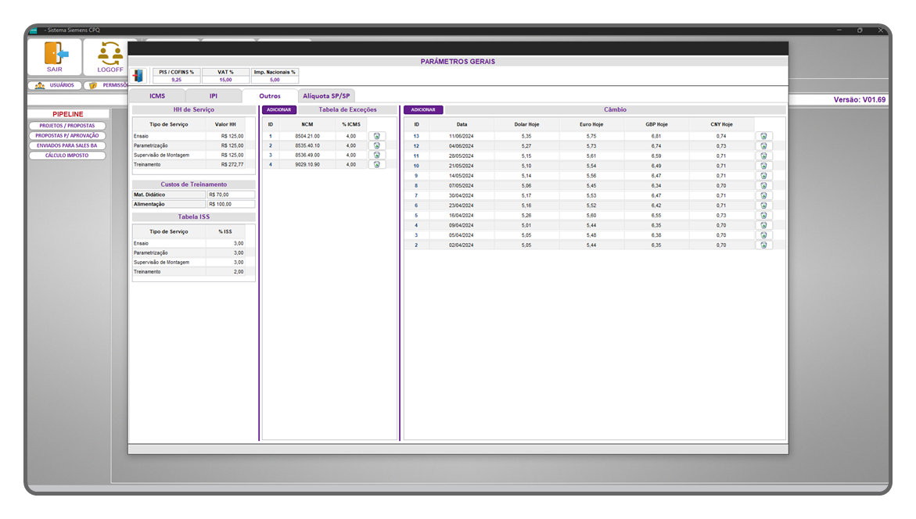Edit the VAT % value field
Viewport: 916px width, 519px height.
[x=225, y=80]
